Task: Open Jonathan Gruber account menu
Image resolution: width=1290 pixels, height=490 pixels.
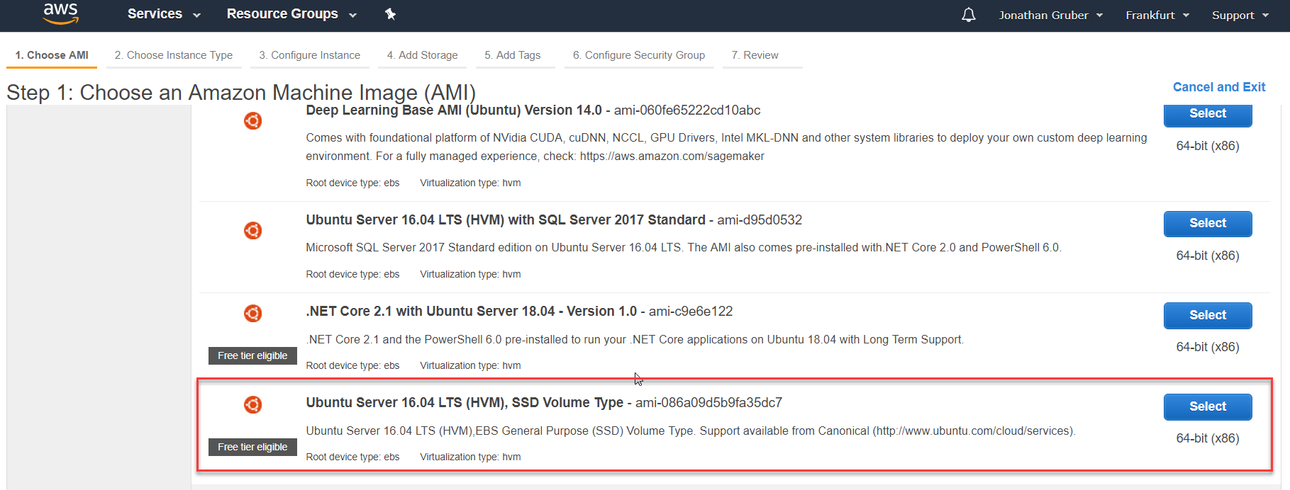Action: (1051, 15)
